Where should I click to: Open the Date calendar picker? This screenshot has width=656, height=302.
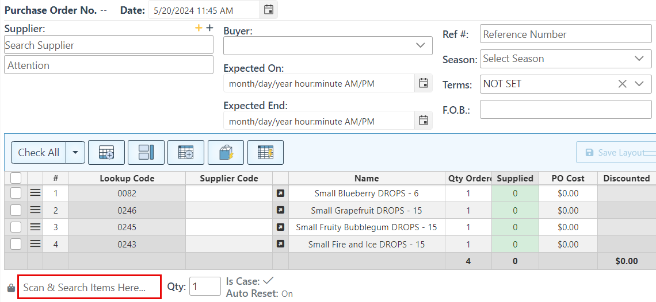click(268, 9)
